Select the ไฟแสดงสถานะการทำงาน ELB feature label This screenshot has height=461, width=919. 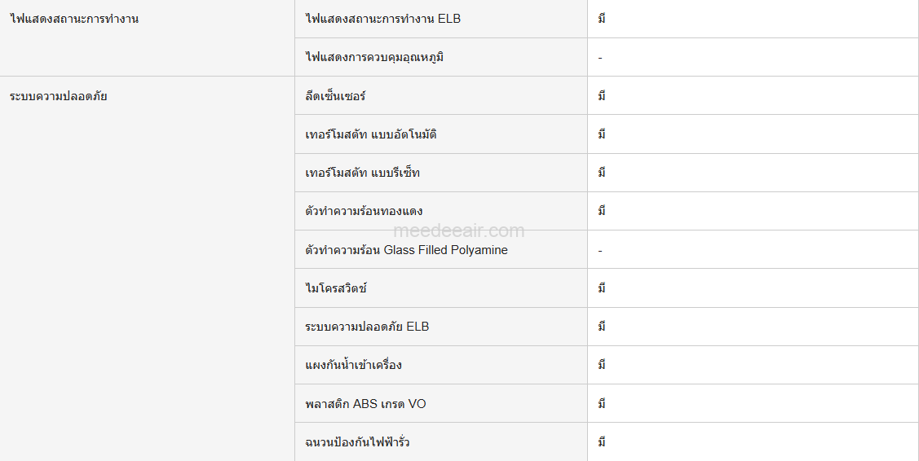pos(382,19)
